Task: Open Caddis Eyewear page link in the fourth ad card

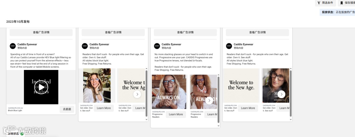Action: coord(243,44)
